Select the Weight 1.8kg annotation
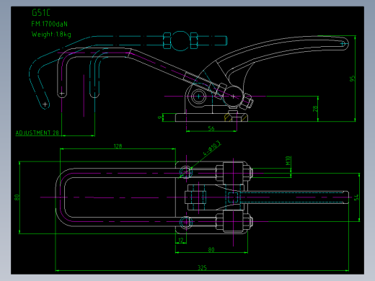This screenshot has height=281, width=375. (x=51, y=35)
